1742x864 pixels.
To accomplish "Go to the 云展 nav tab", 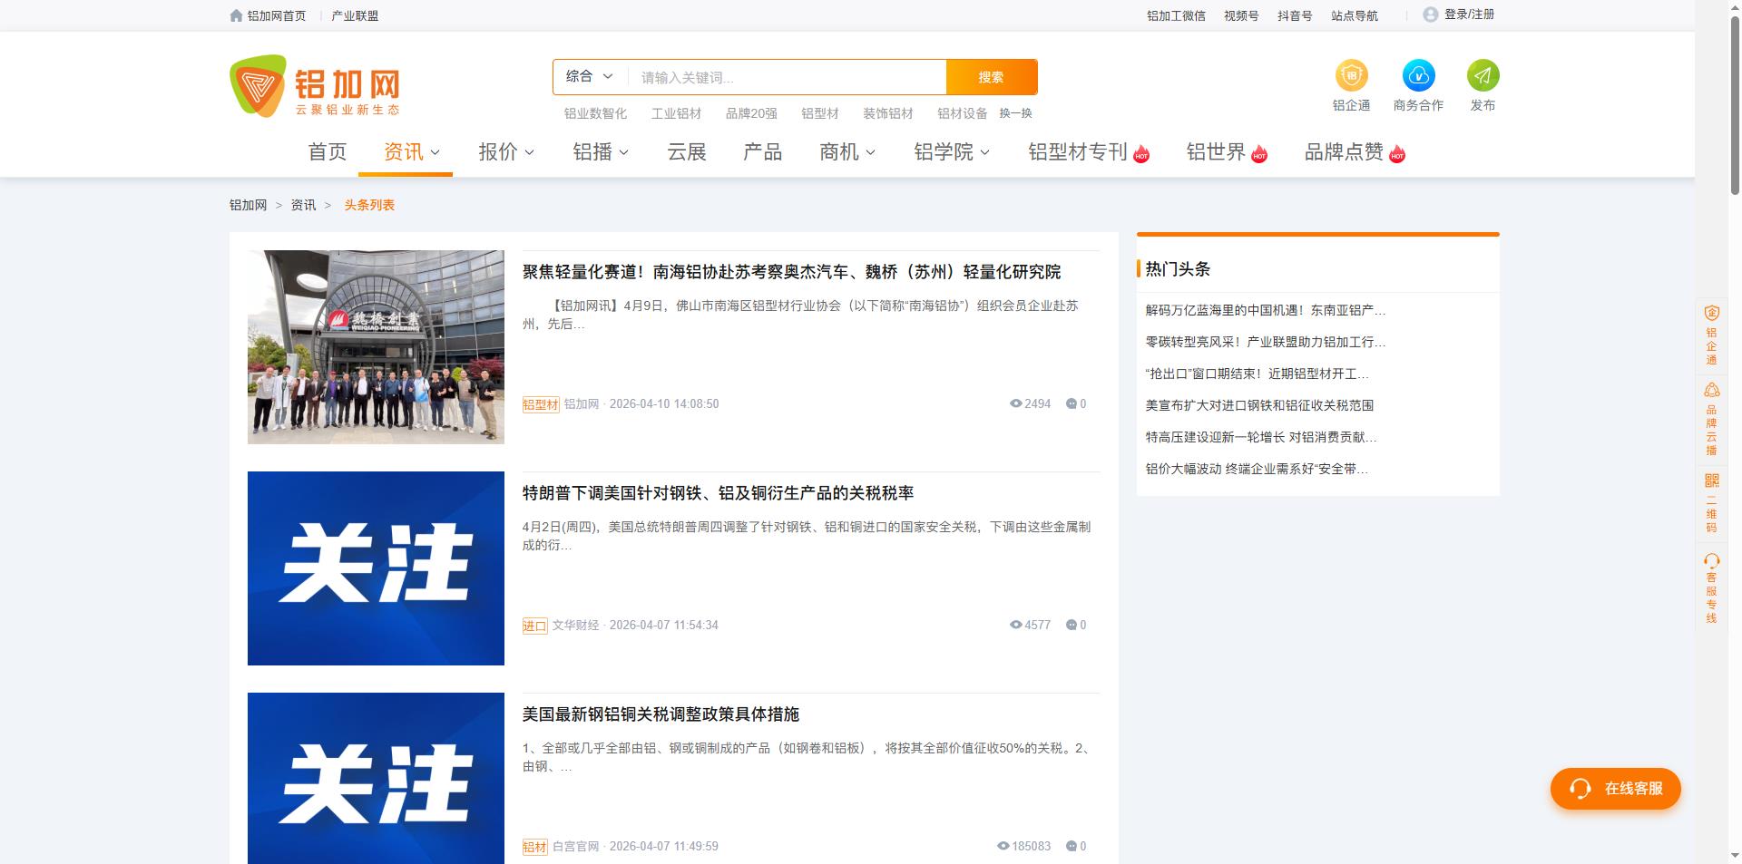I will tap(686, 152).
